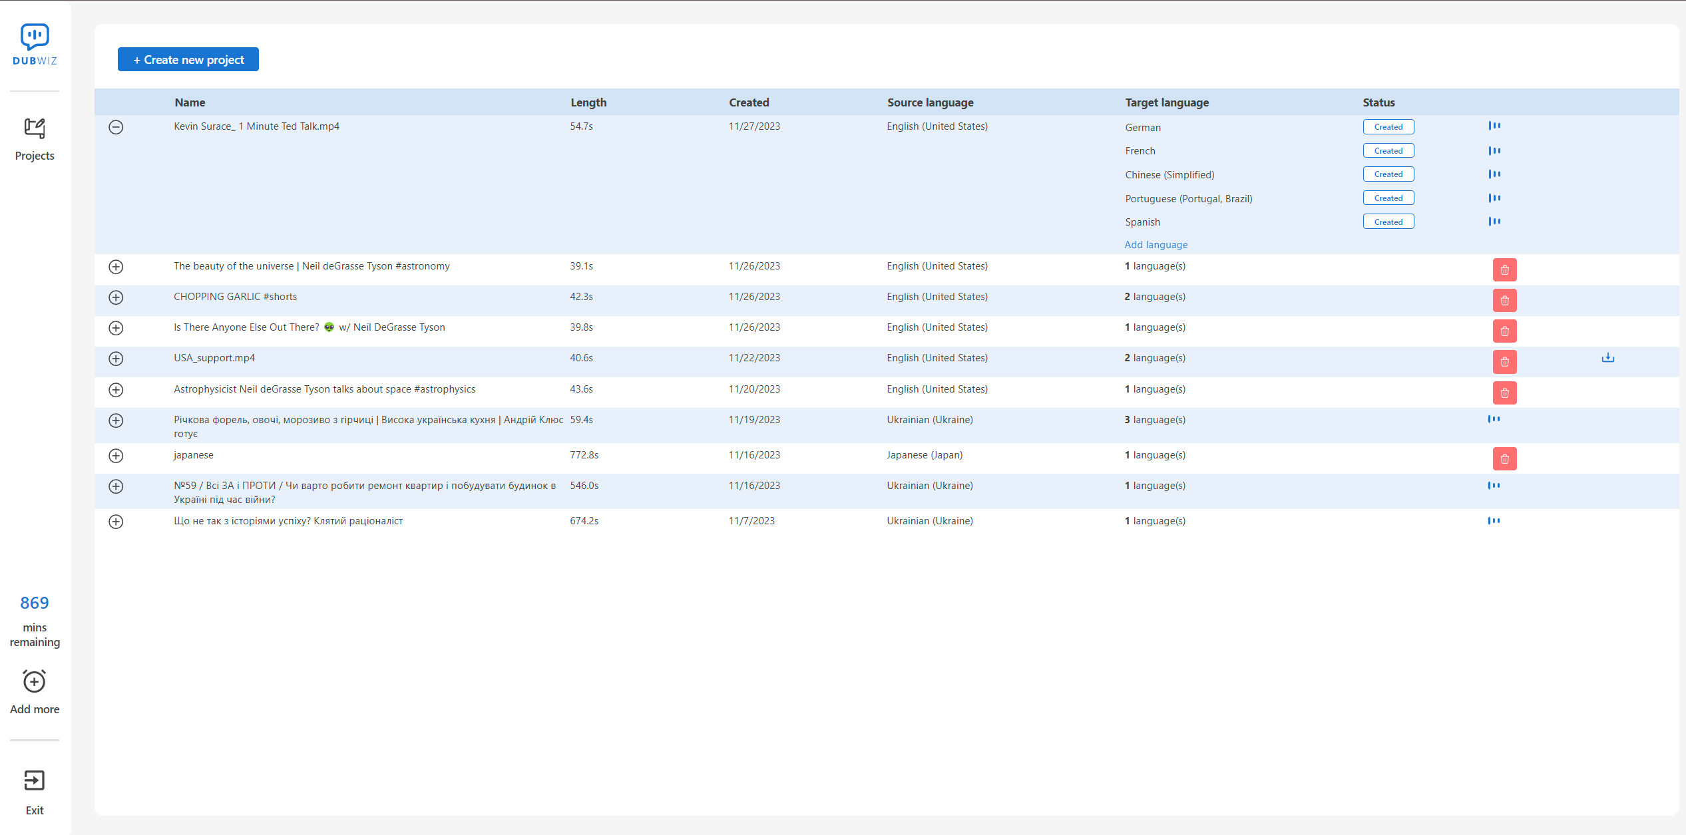The width and height of the screenshot is (1686, 835).
Task: Click the Create new project button
Action: (x=188, y=60)
